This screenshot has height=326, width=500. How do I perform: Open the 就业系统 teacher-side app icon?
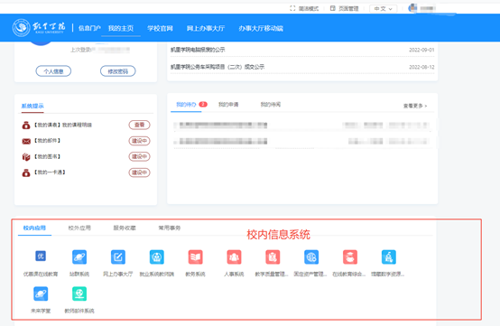[x=157, y=256]
